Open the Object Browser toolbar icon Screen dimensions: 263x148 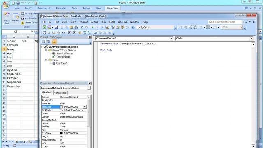[x=122, y=28]
